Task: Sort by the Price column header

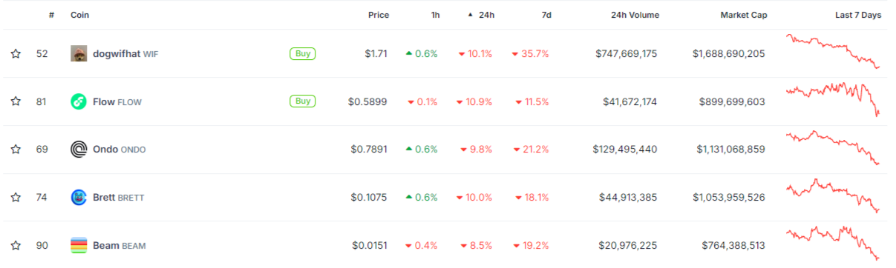Action: pos(379,15)
